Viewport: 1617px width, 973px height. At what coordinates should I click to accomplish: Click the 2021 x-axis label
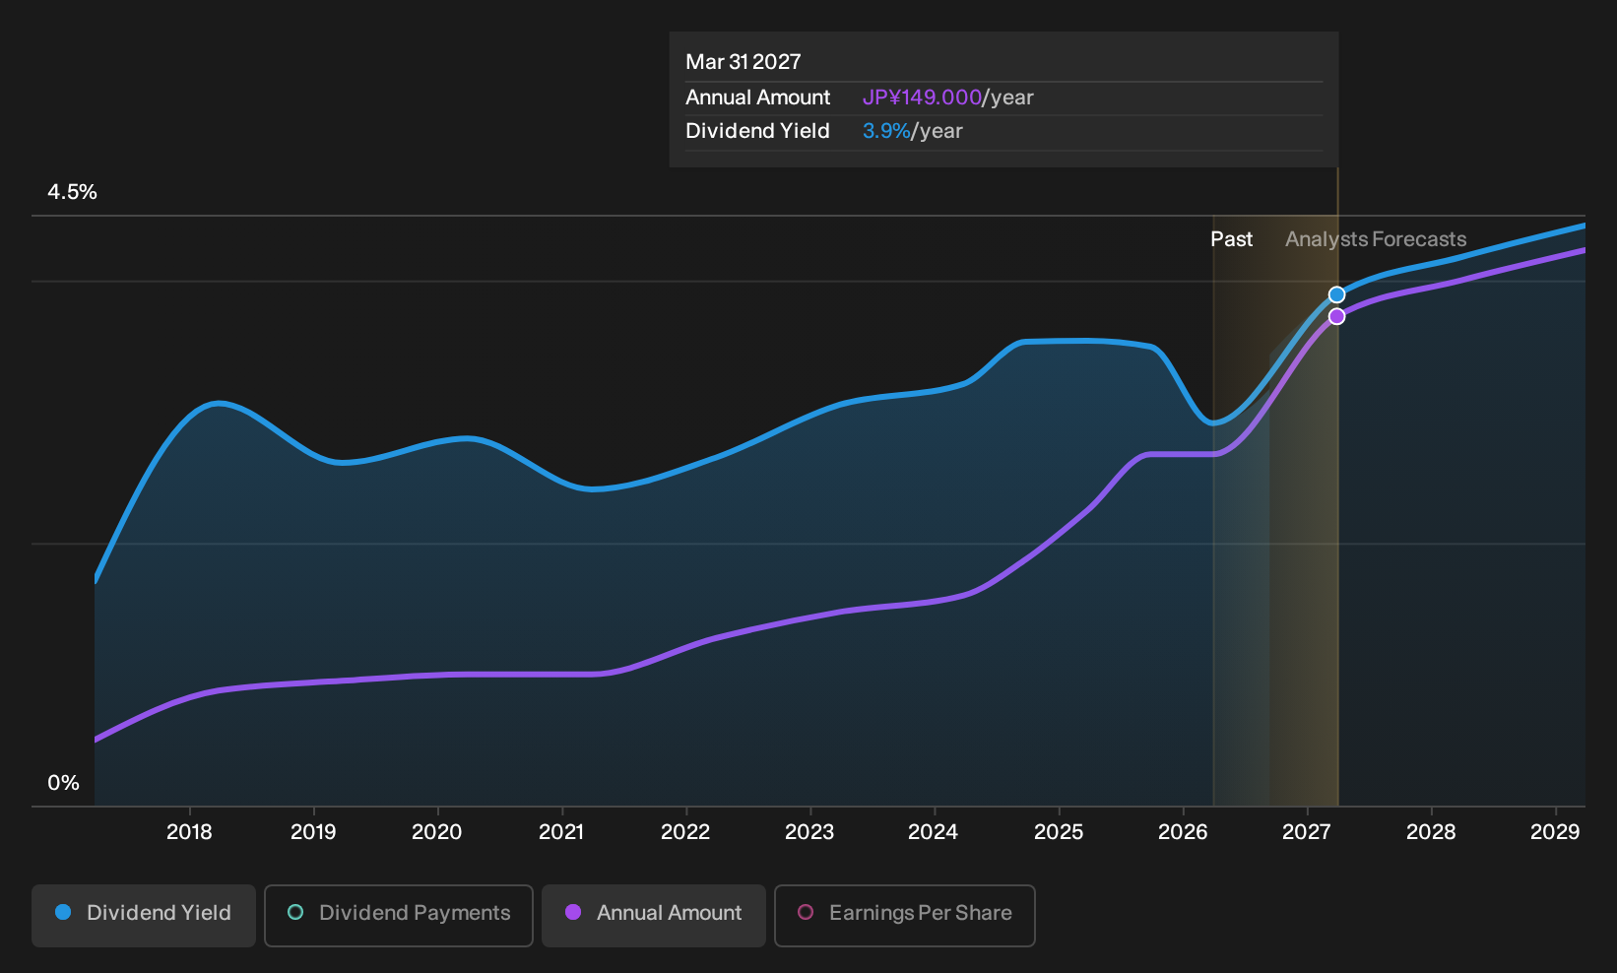pos(561,832)
